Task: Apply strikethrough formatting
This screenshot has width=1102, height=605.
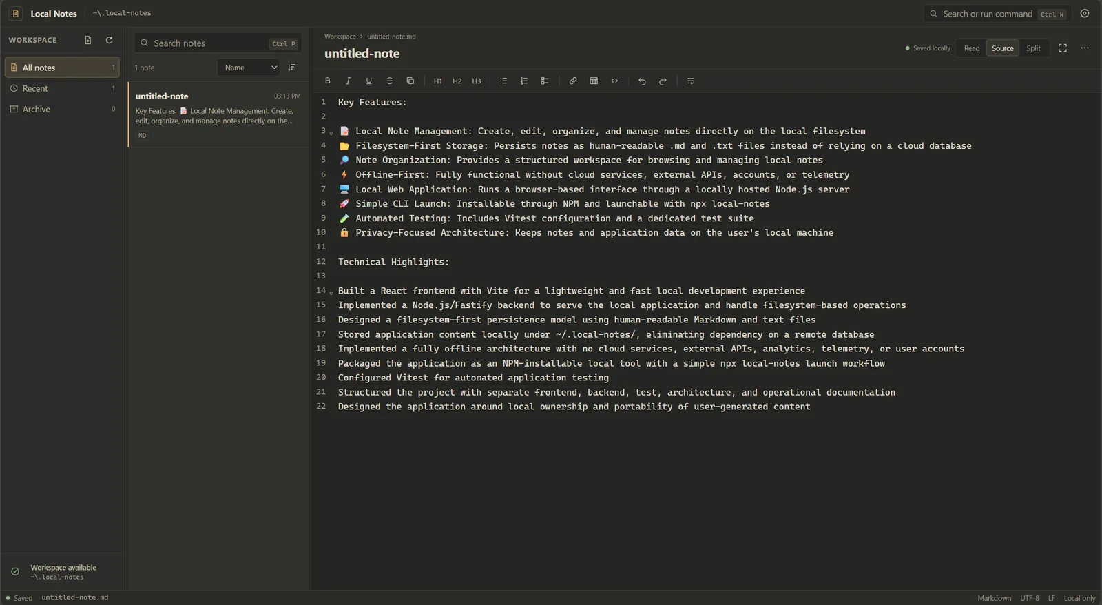Action: (x=390, y=81)
